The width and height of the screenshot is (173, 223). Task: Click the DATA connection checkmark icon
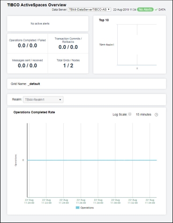pos(156,10)
